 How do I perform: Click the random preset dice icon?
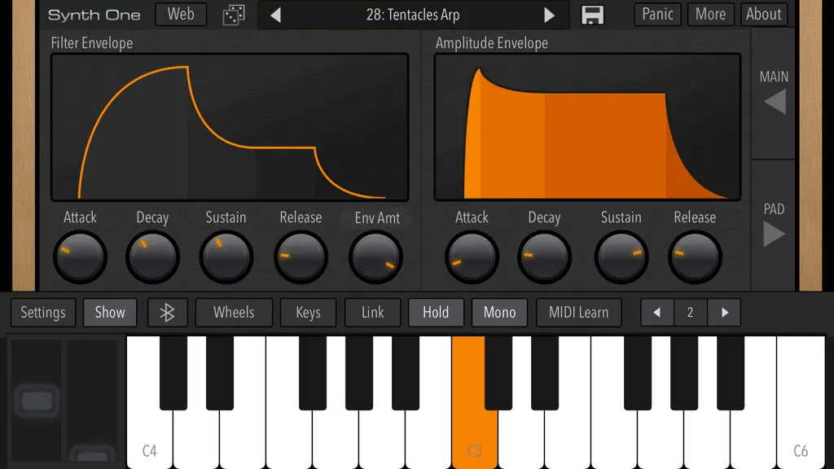pyautogui.click(x=234, y=15)
